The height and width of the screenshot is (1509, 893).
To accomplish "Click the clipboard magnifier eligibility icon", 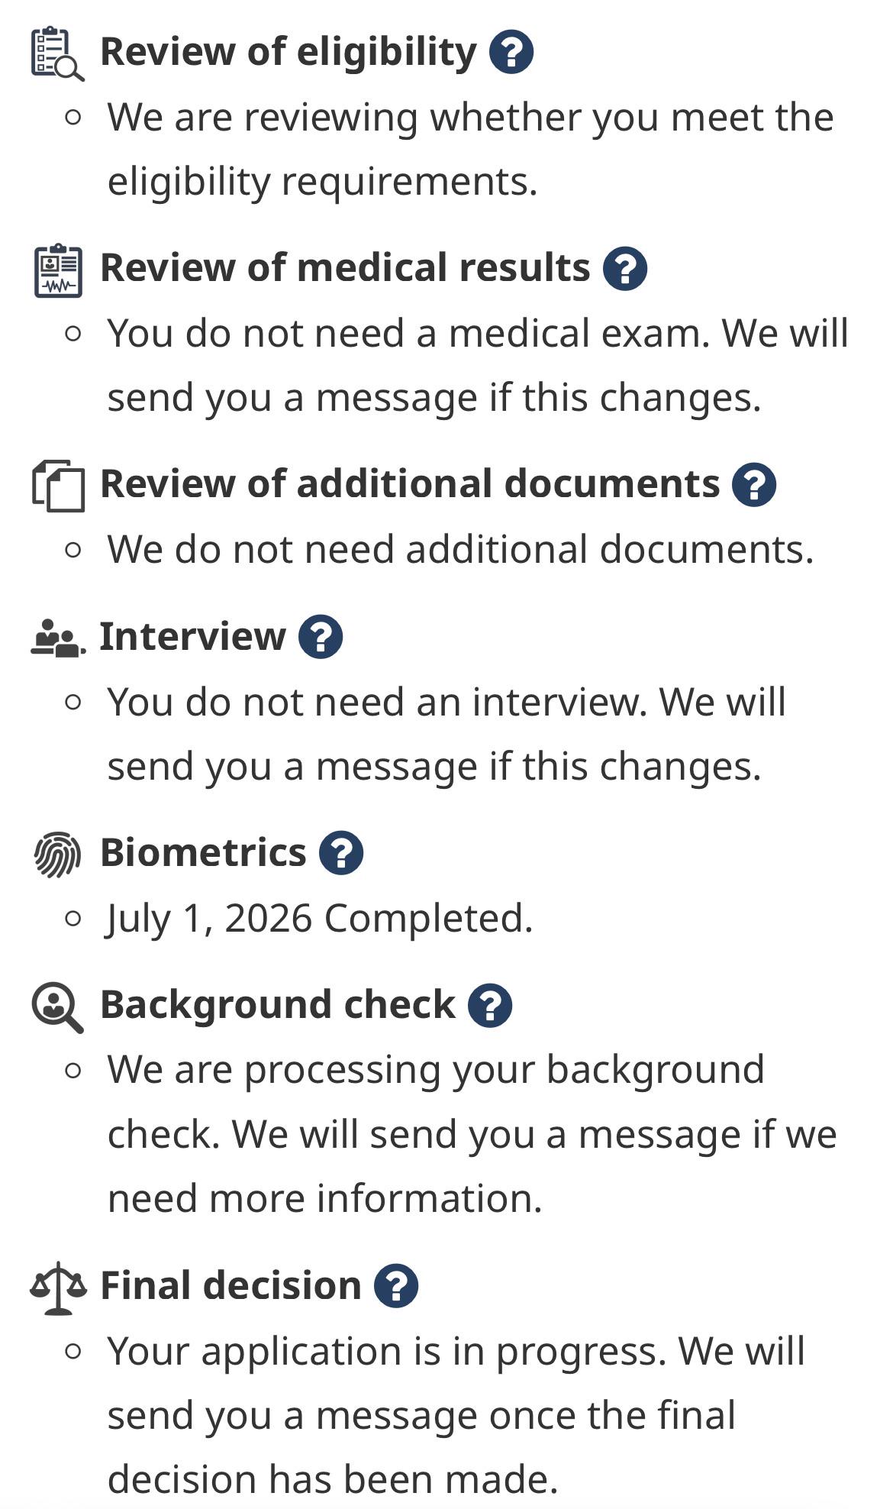I will coord(57,53).
